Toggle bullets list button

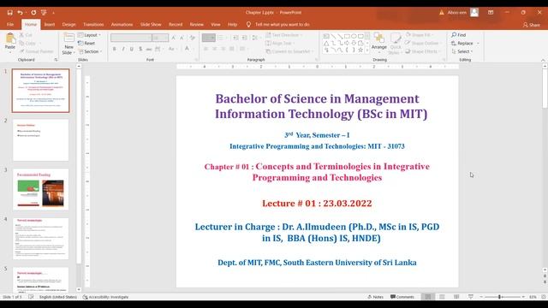pyautogui.click(x=209, y=38)
